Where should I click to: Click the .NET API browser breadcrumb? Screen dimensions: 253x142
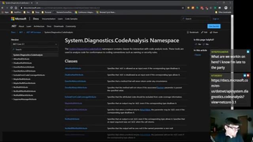(34, 32)
